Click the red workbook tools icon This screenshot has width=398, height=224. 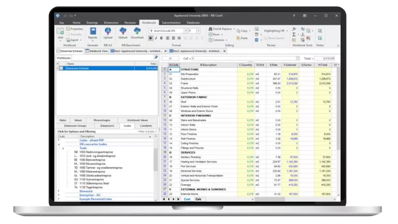(308, 38)
